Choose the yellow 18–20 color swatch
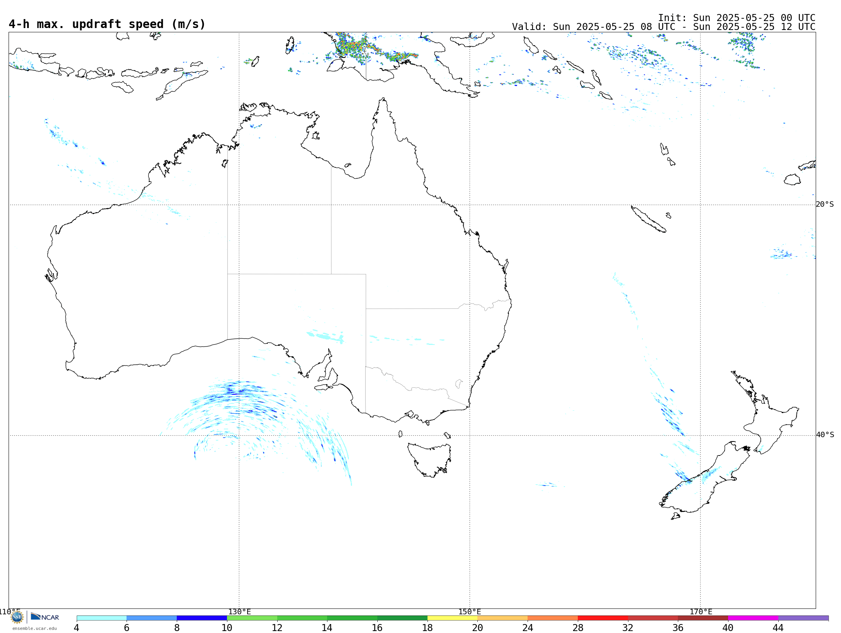841x633 pixels. coord(452,618)
